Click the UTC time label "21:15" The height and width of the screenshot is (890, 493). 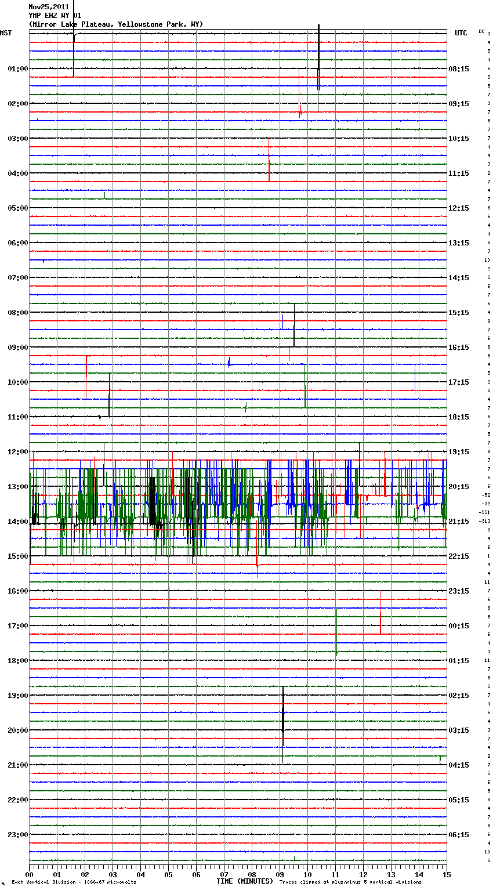coord(459,522)
